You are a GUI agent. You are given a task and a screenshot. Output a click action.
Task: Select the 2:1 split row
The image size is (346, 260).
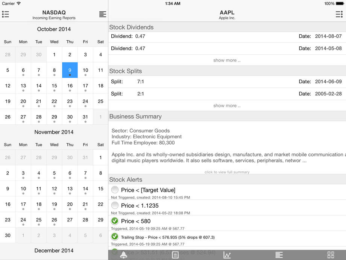point(227,94)
